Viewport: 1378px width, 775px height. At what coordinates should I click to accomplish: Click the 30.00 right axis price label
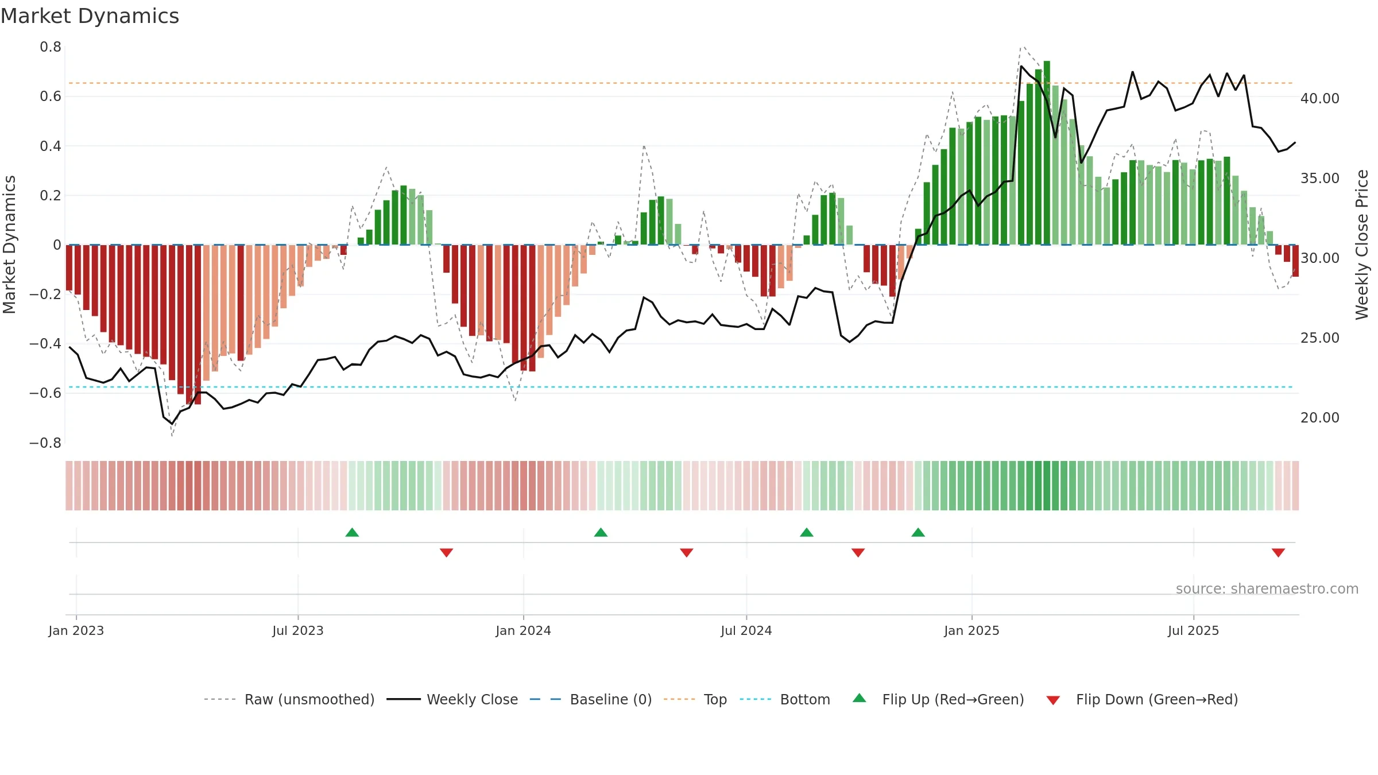point(1320,258)
